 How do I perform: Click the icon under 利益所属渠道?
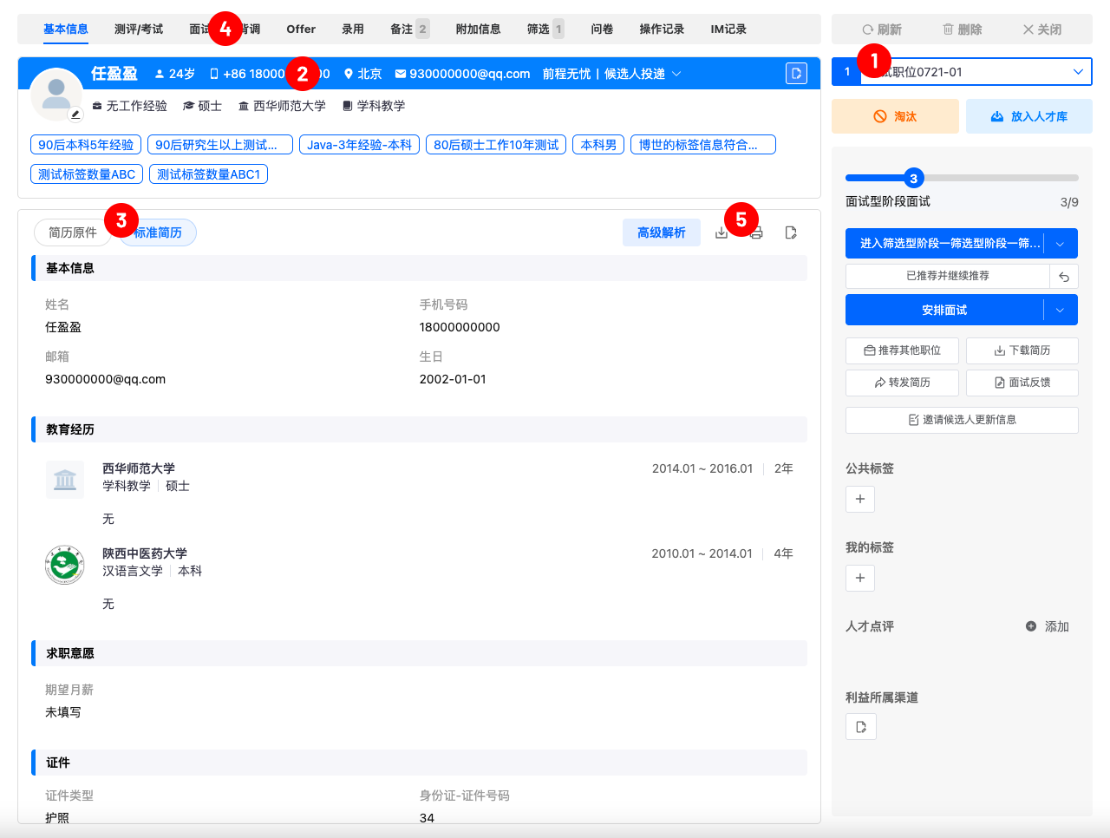click(x=861, y=727)
